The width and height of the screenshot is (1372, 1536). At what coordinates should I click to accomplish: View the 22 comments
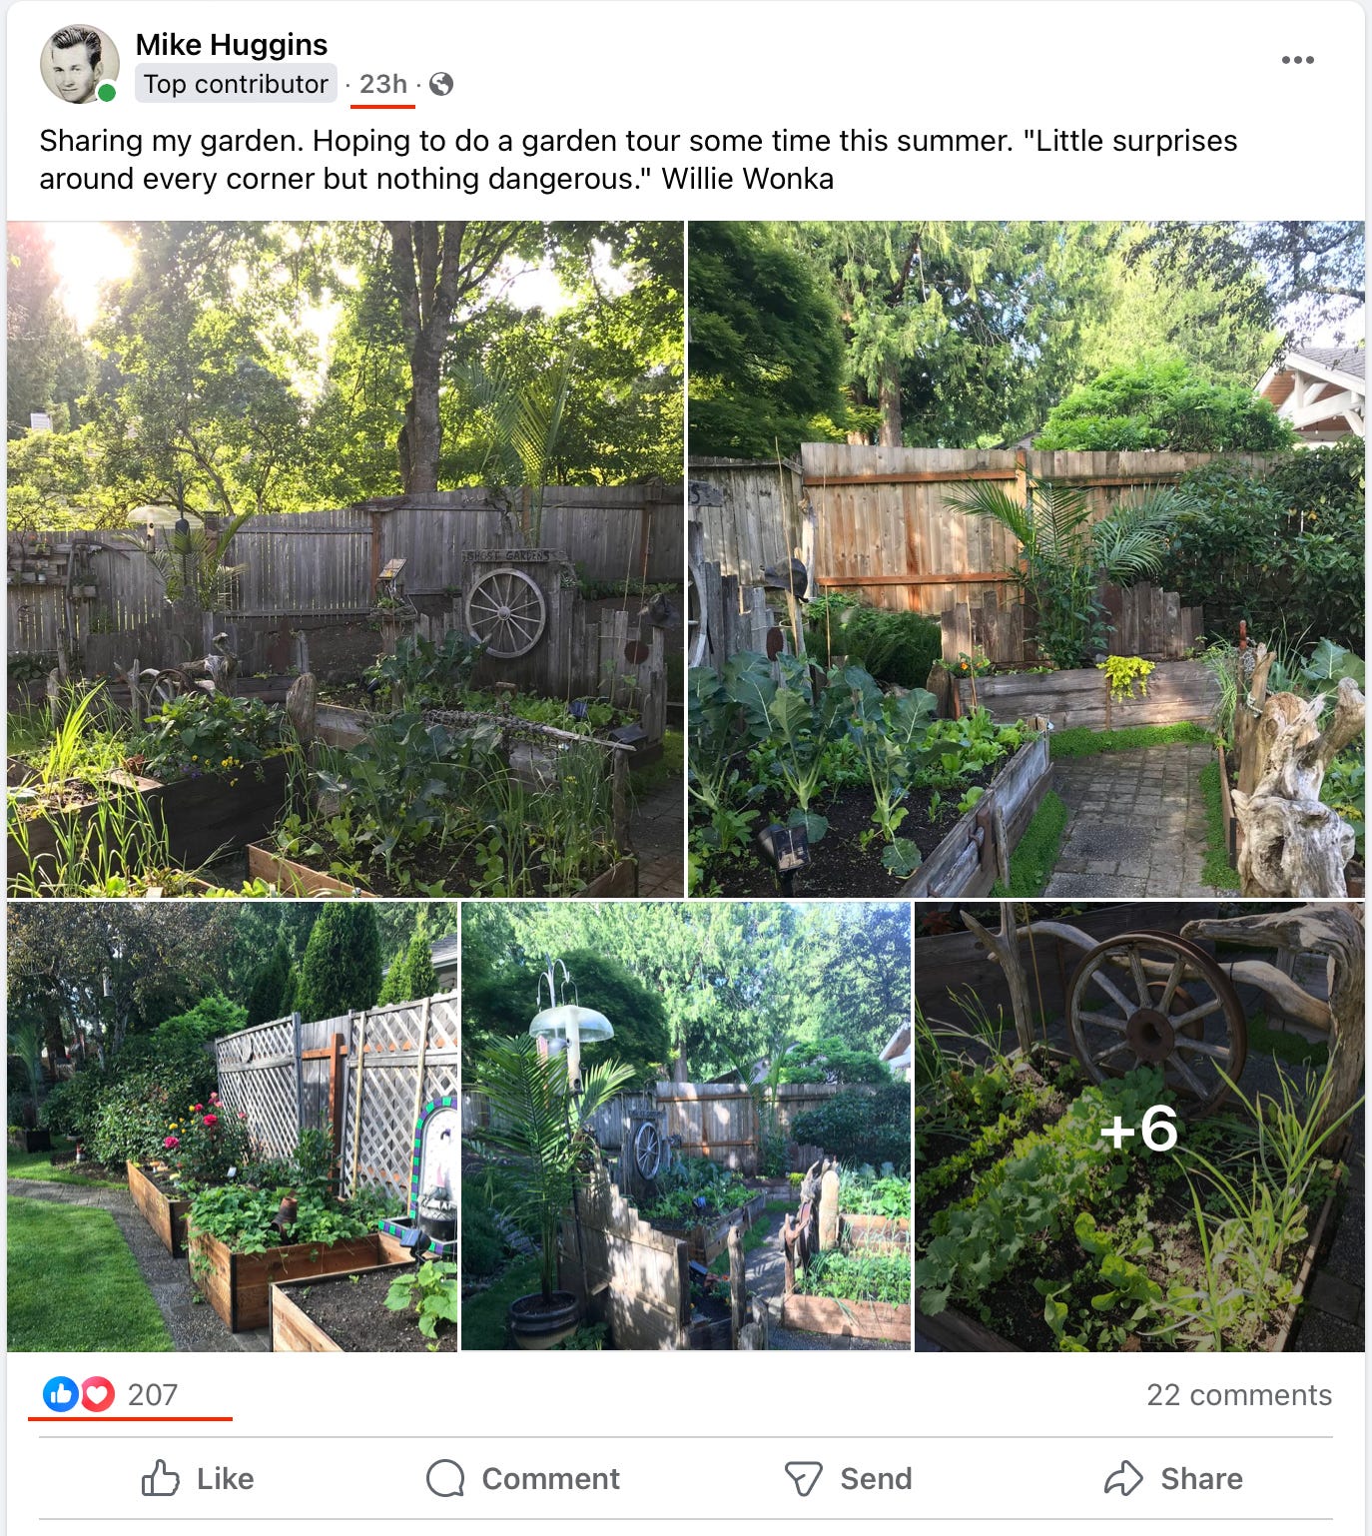[1238, 1395]
